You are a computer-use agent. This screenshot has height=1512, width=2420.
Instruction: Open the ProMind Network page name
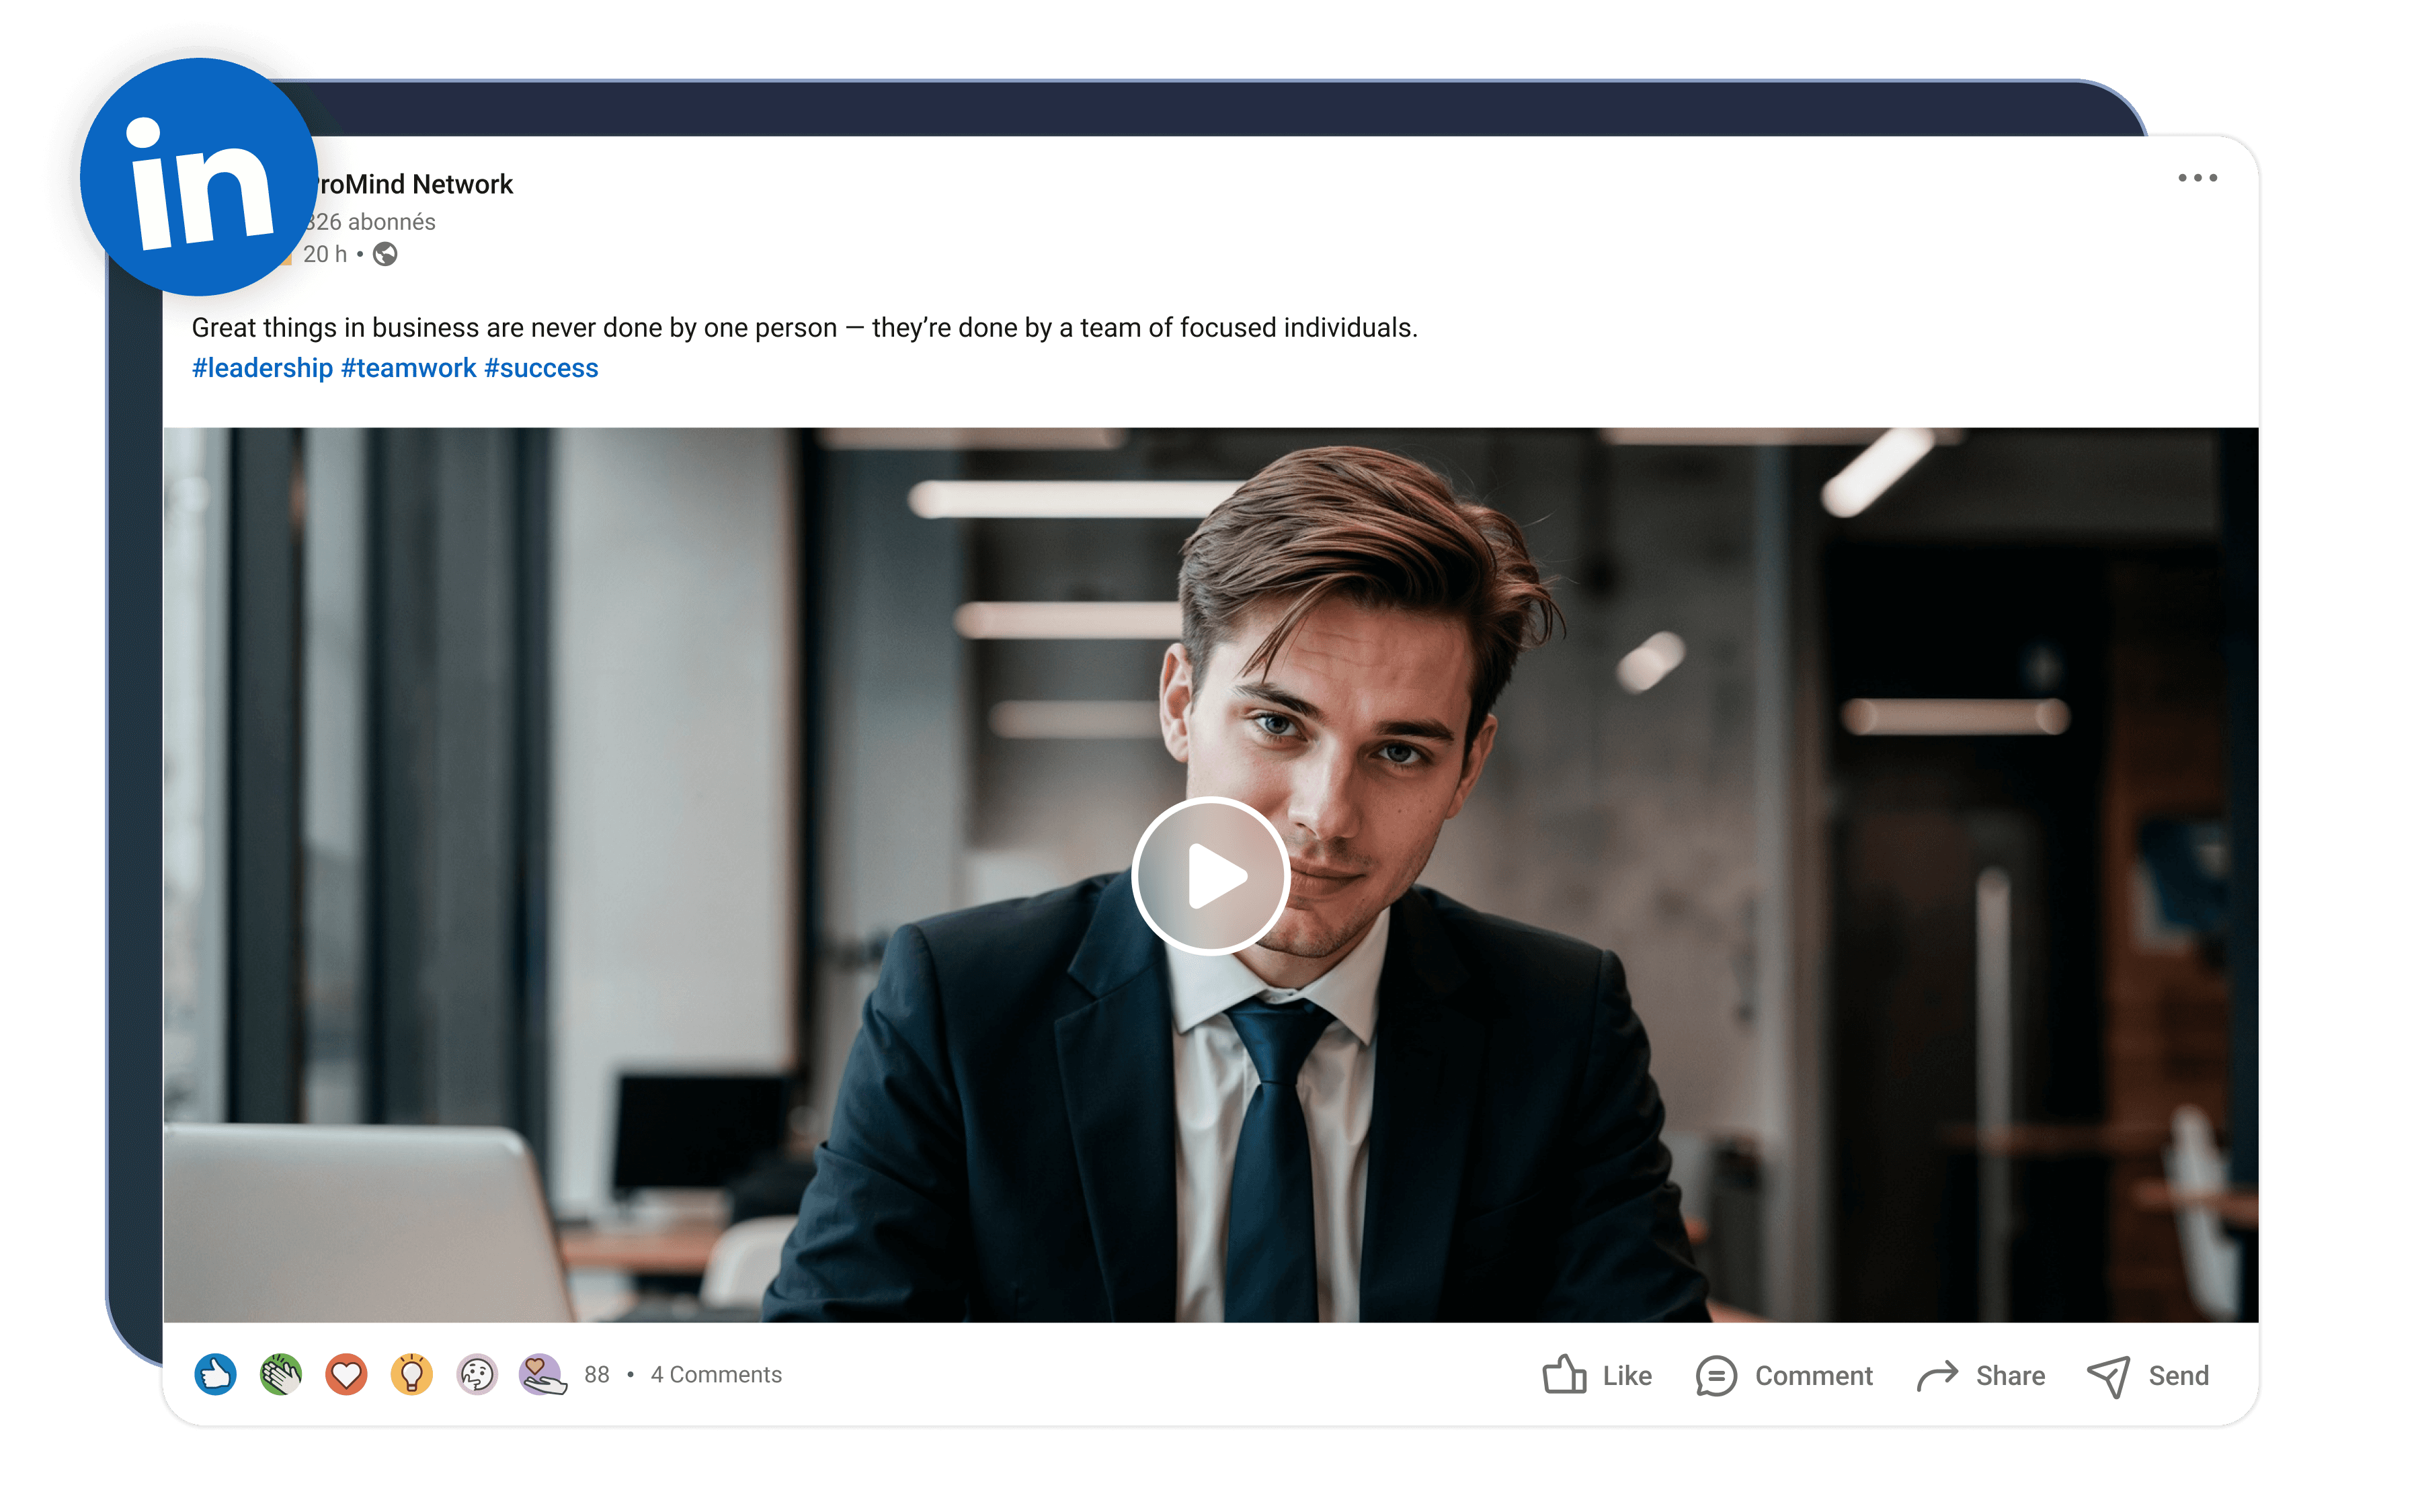click(414, 184)
